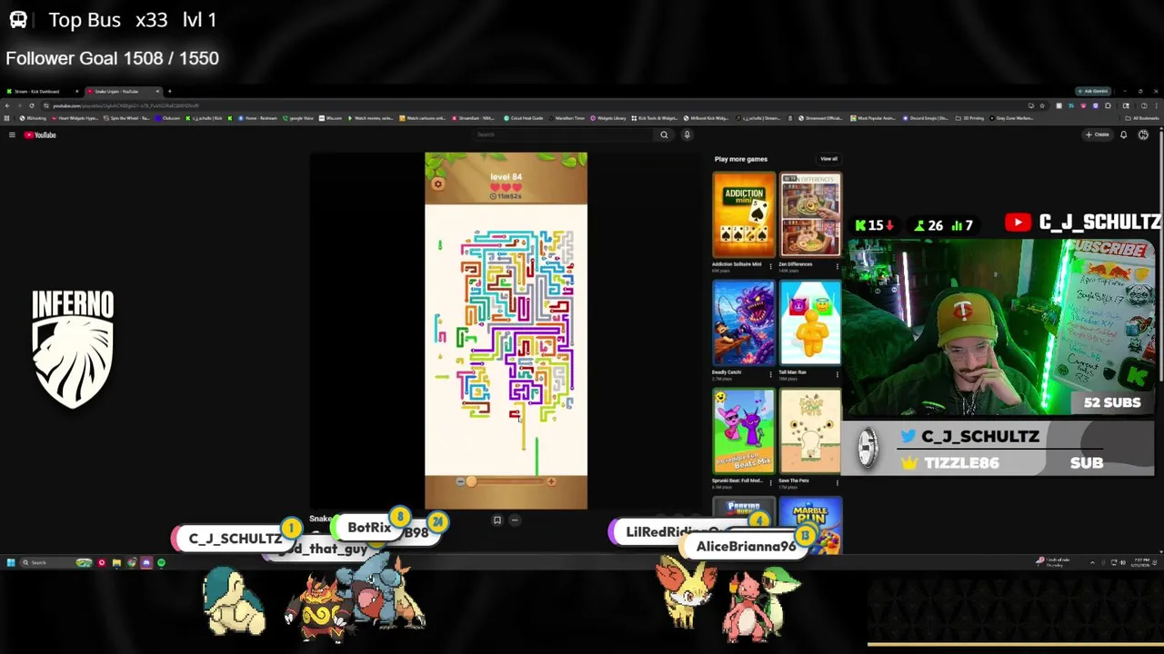
Task: Open the Addiction Solitaire Mini game
Action: (x=744, y=215)
